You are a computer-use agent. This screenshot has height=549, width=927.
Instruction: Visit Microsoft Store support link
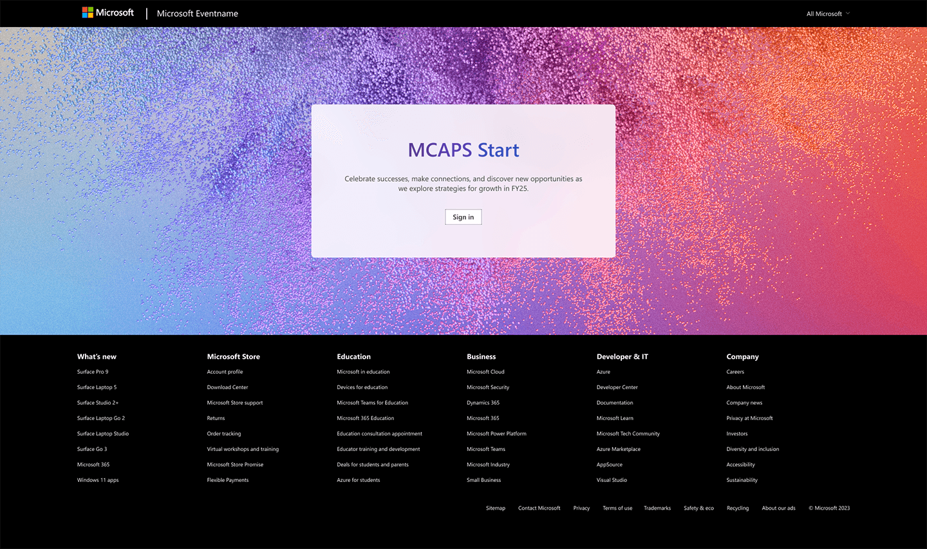(x=235, y=403)
